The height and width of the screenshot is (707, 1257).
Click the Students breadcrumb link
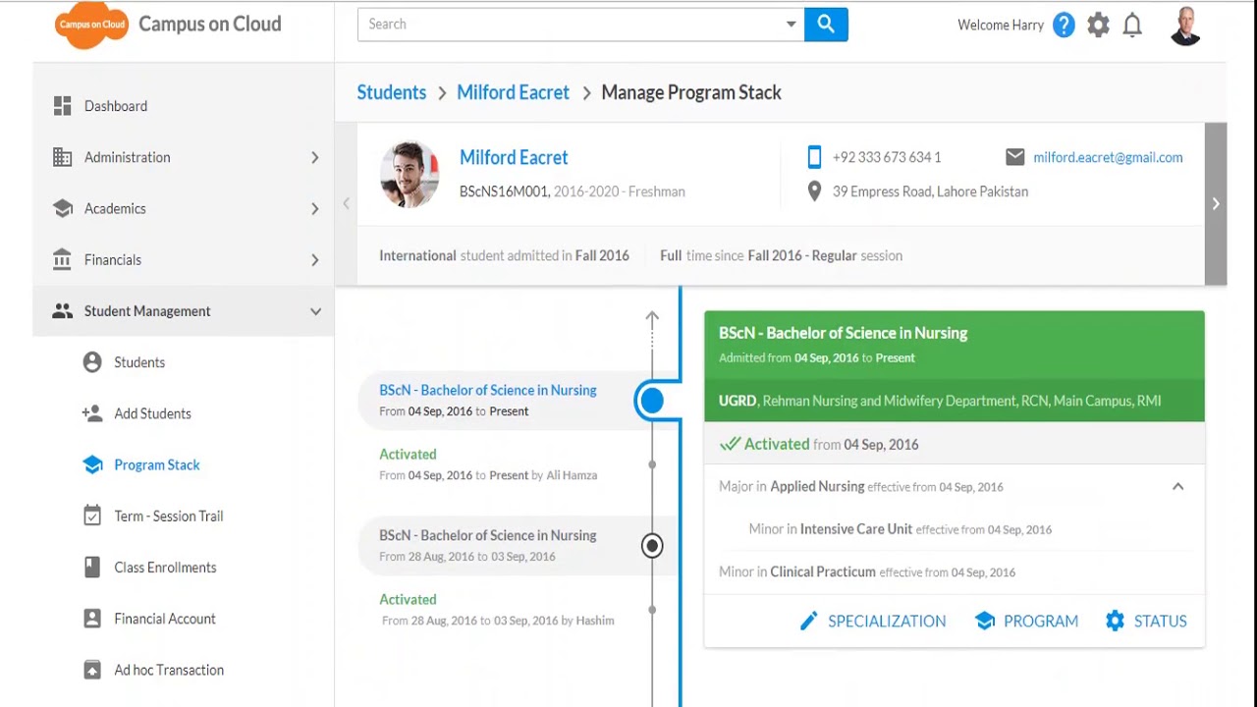[x=392, y=92]
